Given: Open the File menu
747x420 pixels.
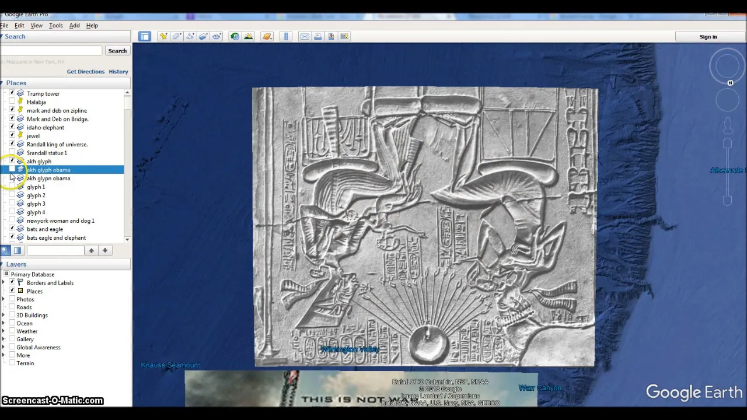Looking at the screenshot, I should pos(4,26).
